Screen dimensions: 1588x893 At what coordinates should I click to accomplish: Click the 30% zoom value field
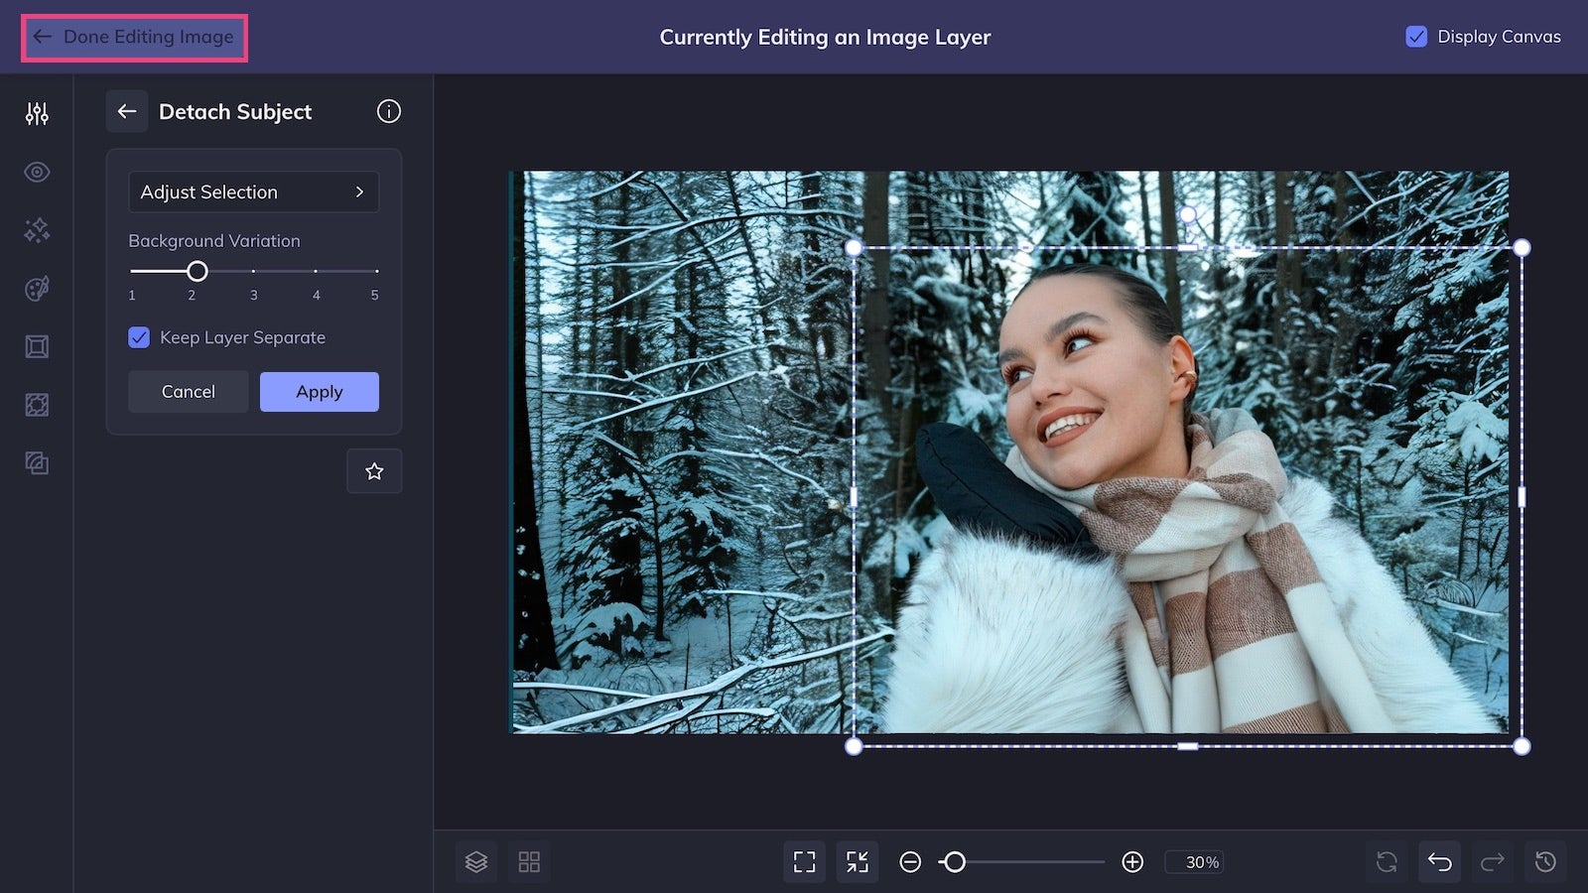1196,862
